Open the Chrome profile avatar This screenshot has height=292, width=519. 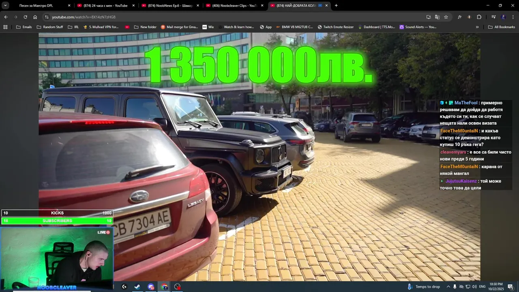tap(503, 17)
